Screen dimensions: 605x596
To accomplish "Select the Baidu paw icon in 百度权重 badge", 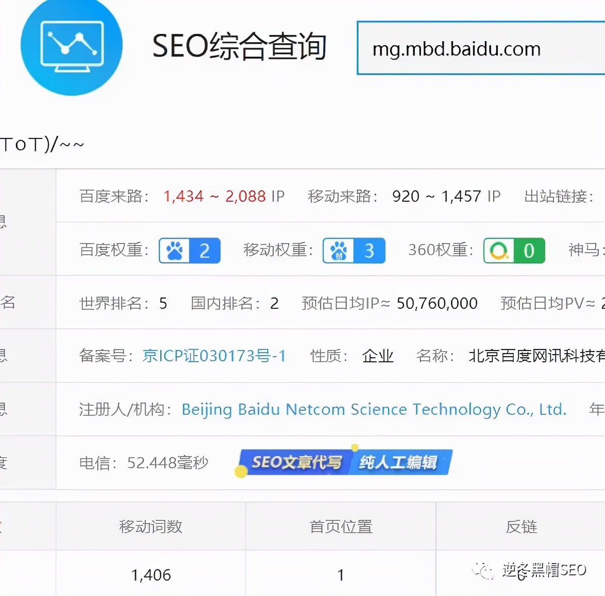I will [173, 251].
